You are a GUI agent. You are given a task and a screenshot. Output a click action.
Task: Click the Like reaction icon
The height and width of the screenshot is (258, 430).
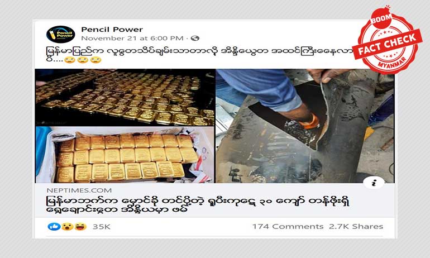[54, 227]
